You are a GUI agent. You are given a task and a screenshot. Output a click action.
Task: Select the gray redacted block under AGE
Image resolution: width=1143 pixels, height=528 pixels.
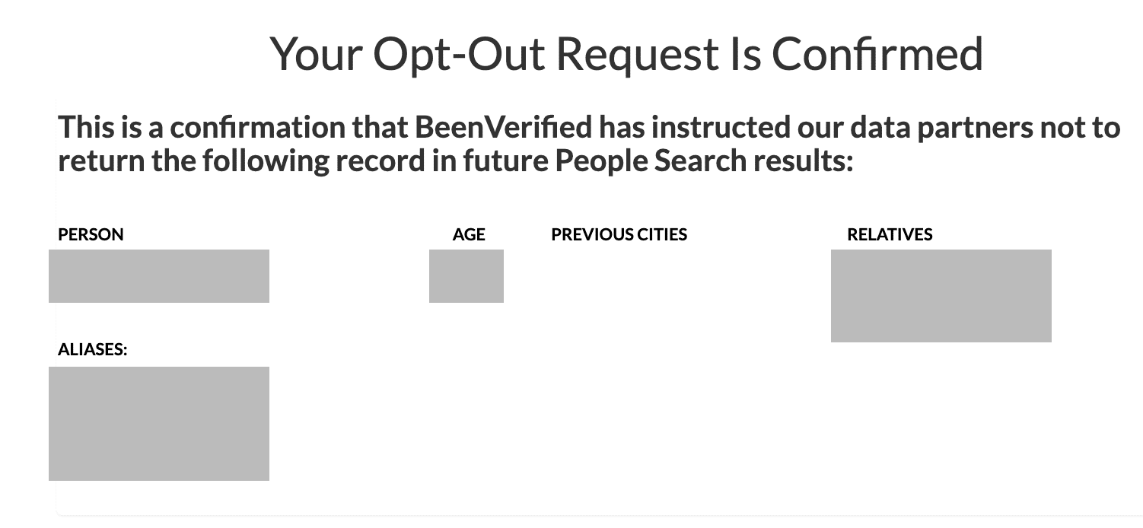tap(466, 276)
